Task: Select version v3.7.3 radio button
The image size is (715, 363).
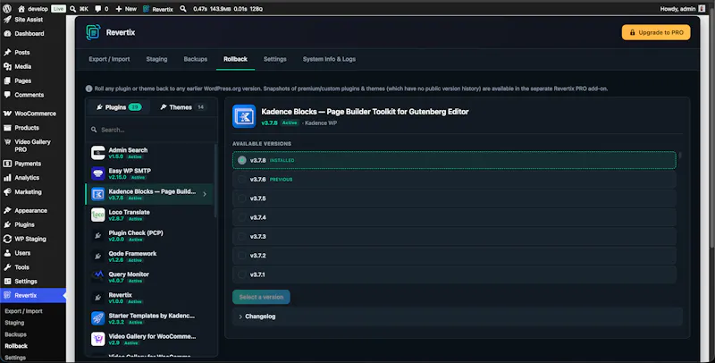Action: pos(242,236)
